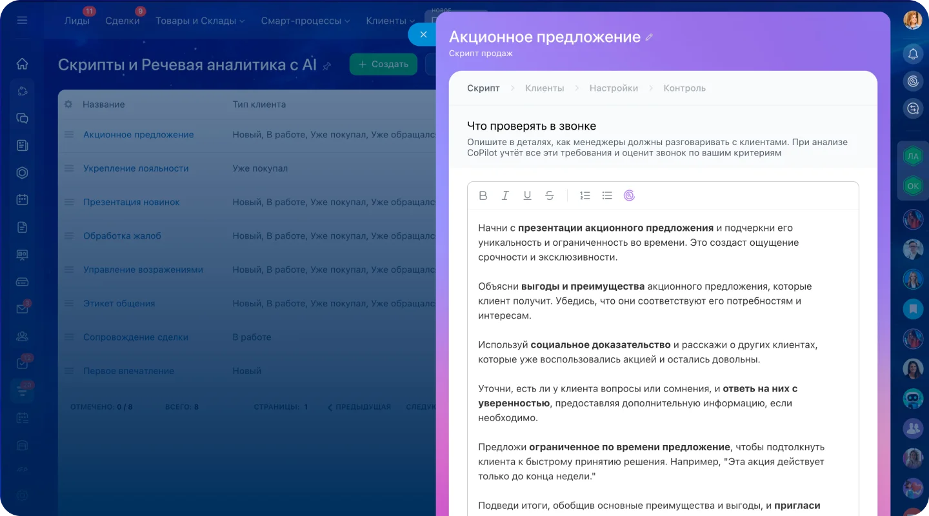Apply bold formatting in the script editor
This screenshot has width=929, height=516.
[x=483, y=195]
